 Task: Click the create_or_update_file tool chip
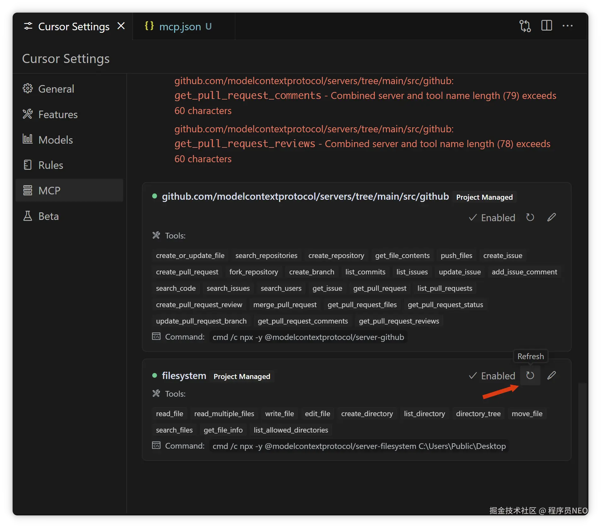coord(190,255)
